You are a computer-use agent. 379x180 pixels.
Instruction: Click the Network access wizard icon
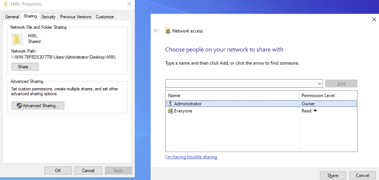[168, 31]
